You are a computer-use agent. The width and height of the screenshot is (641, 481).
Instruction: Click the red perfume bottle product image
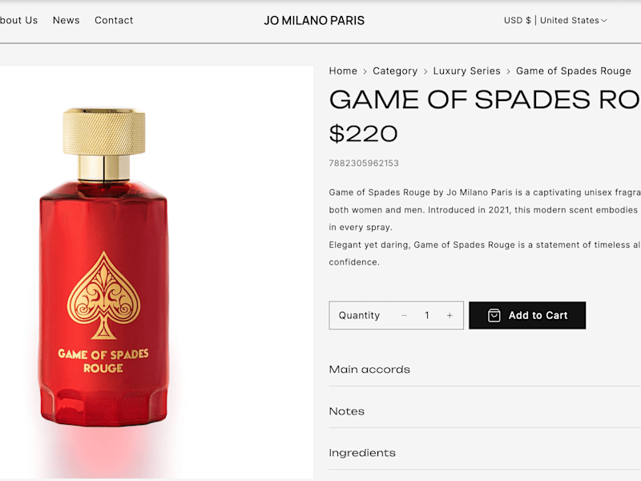click(x=104, y=268)
